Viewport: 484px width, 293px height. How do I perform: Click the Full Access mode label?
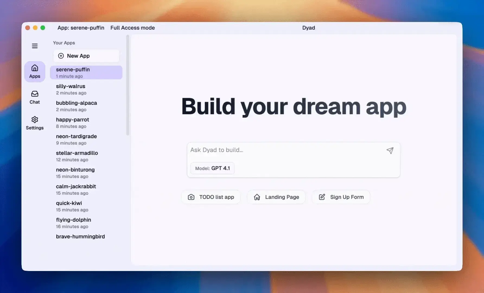pos(132,28)
